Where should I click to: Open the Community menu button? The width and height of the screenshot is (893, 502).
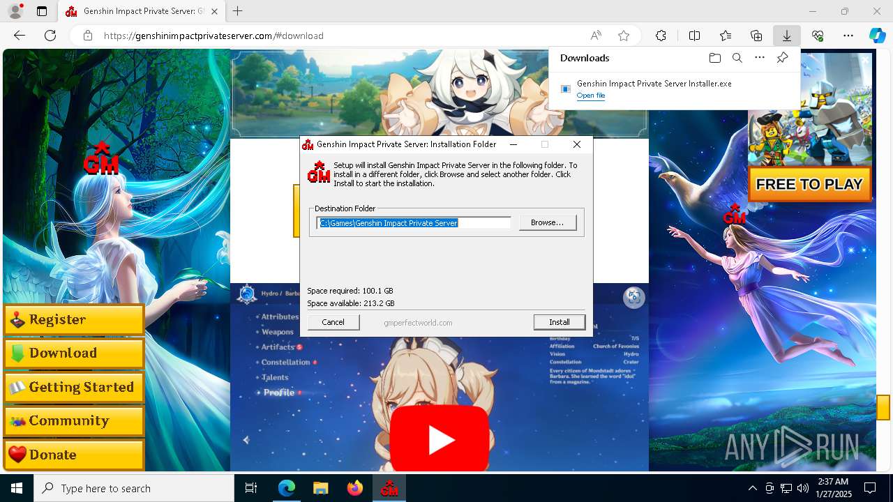74,421
